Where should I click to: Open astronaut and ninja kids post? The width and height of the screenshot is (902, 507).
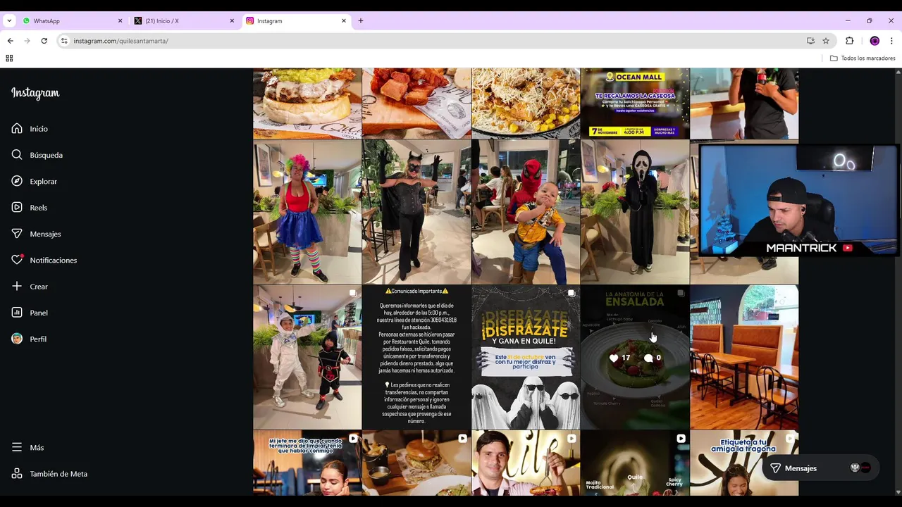(x=307, y=357)
